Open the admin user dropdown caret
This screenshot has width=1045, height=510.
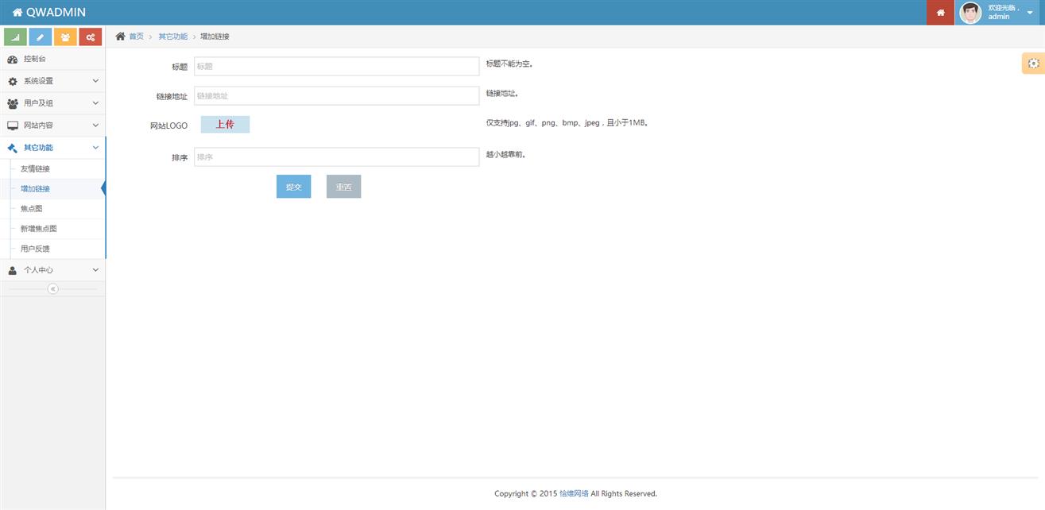coord(1030,13)
